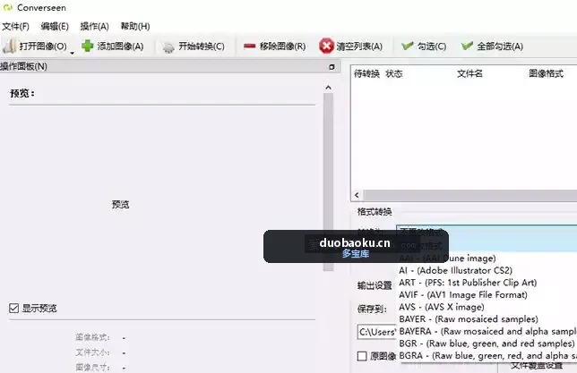Click the preview panel vertical scrollbar

click(328, 182)
